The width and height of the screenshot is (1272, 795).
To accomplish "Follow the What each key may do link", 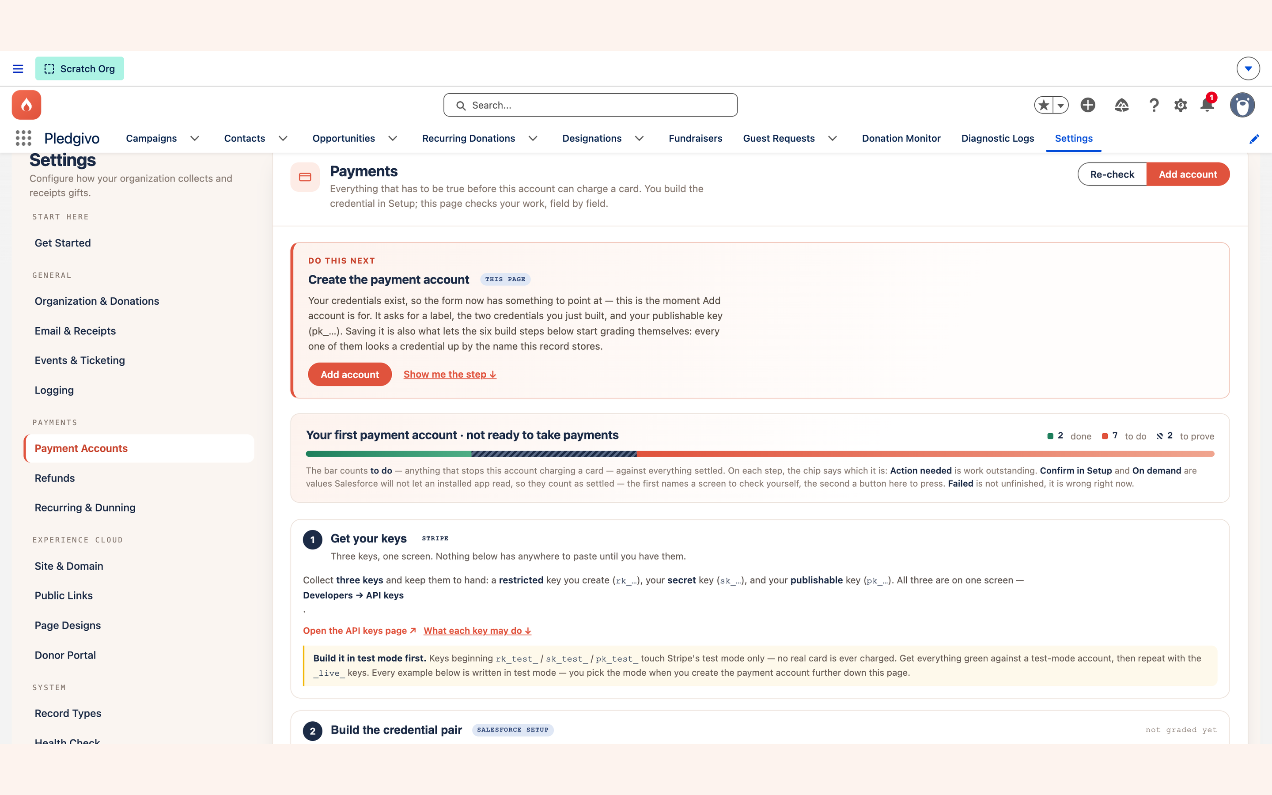I will pos(477,630).
